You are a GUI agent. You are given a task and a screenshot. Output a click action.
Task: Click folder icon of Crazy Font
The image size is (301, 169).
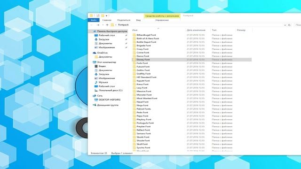tap(134, 49)
